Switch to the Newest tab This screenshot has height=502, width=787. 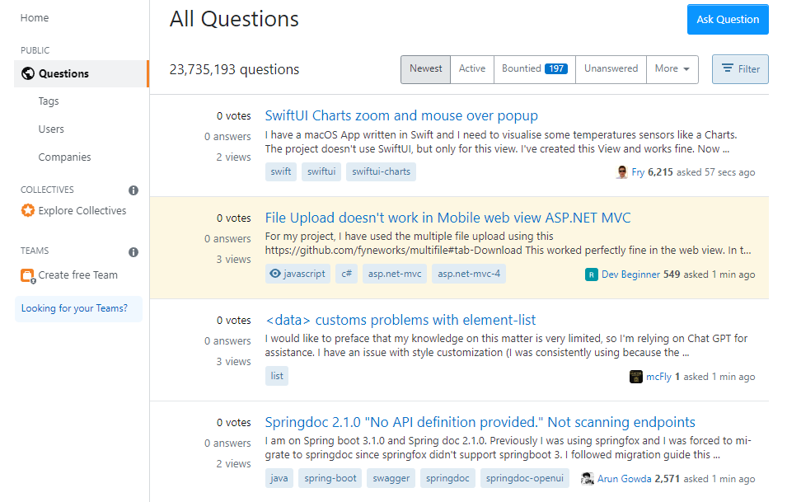point(425,69)
